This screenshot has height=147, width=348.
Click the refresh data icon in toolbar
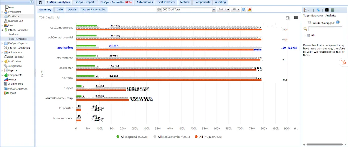(x=244, y=10)
